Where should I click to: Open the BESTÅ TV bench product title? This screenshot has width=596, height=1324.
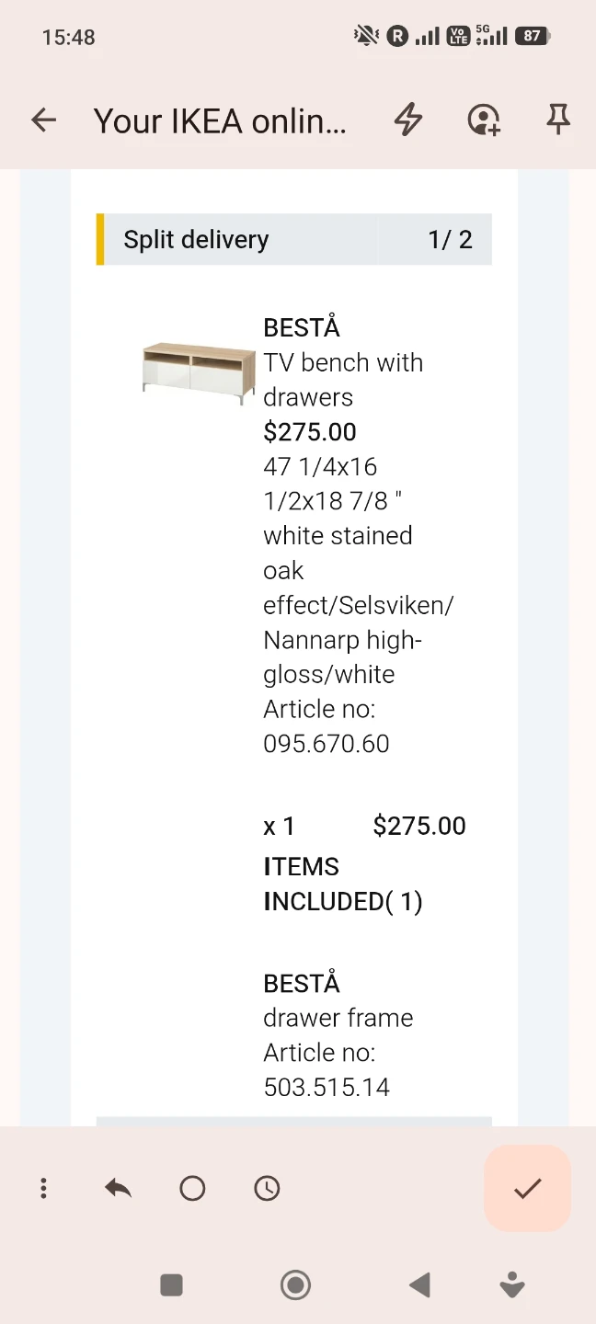pos(343,362)
